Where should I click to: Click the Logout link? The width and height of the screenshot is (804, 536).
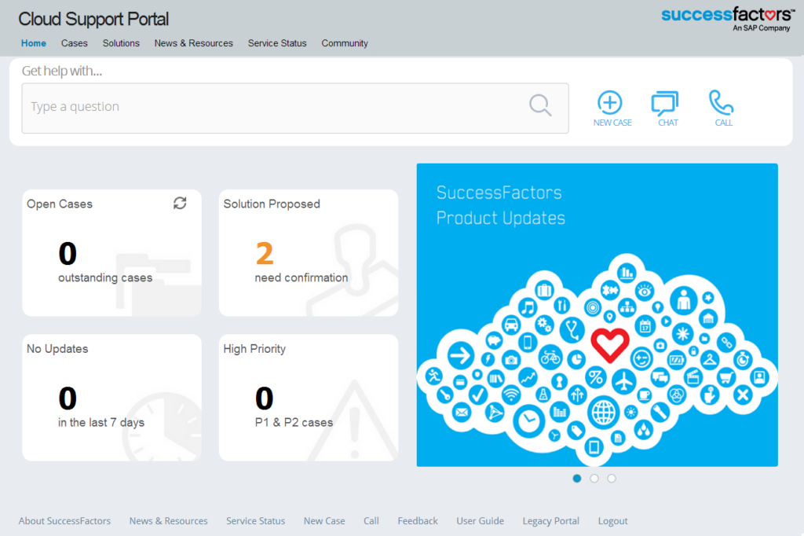612,520
